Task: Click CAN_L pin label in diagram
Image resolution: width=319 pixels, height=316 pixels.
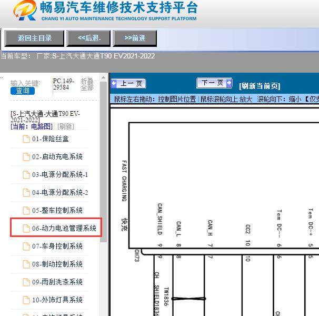Action: pyautogui.click(x=178, y=229)
